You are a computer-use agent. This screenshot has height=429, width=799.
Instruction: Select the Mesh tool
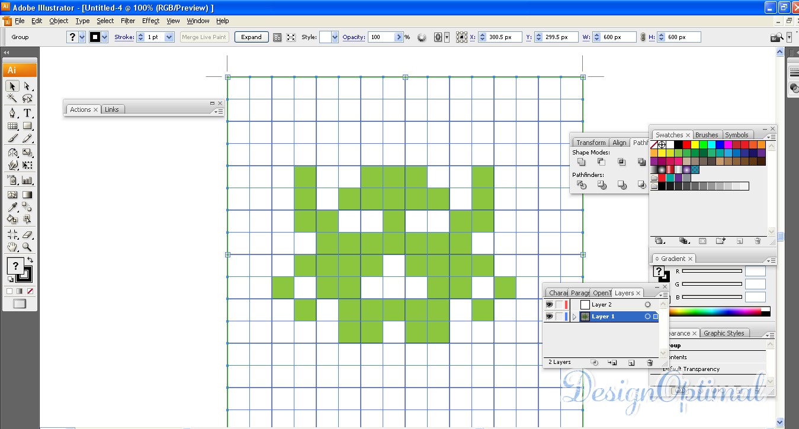[x=12, y=195]
